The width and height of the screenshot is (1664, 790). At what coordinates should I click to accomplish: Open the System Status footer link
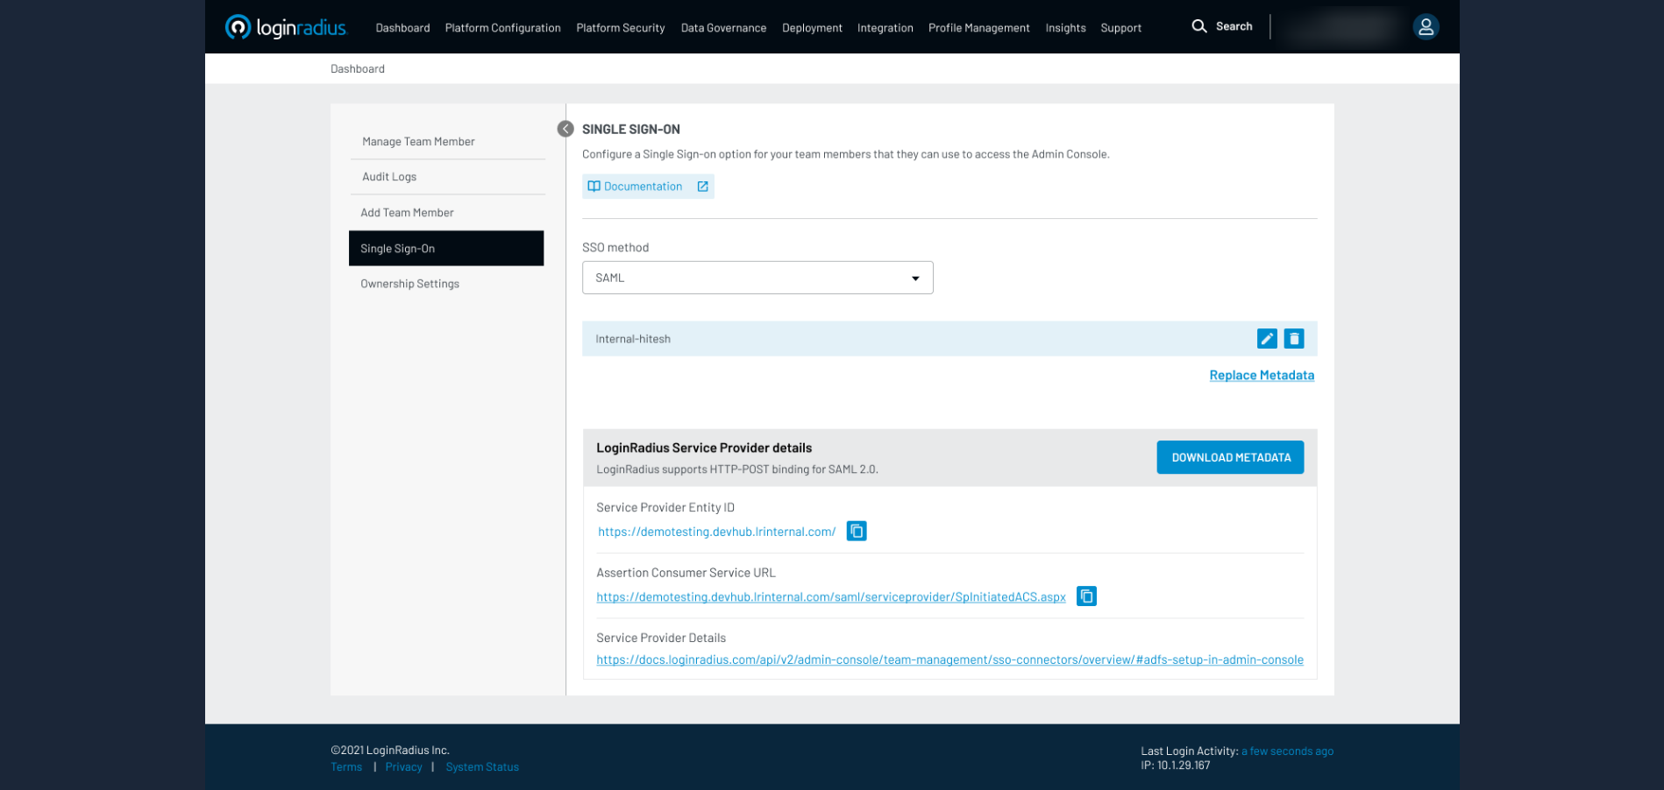point(481,767)
